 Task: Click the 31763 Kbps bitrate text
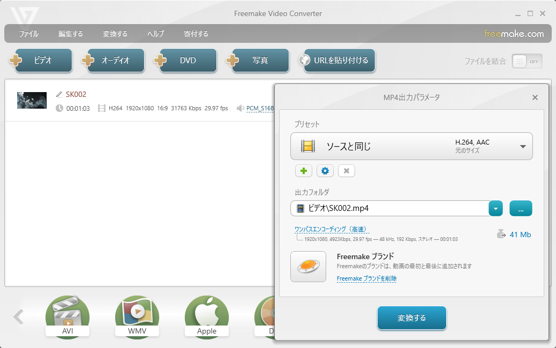(186, 108)
